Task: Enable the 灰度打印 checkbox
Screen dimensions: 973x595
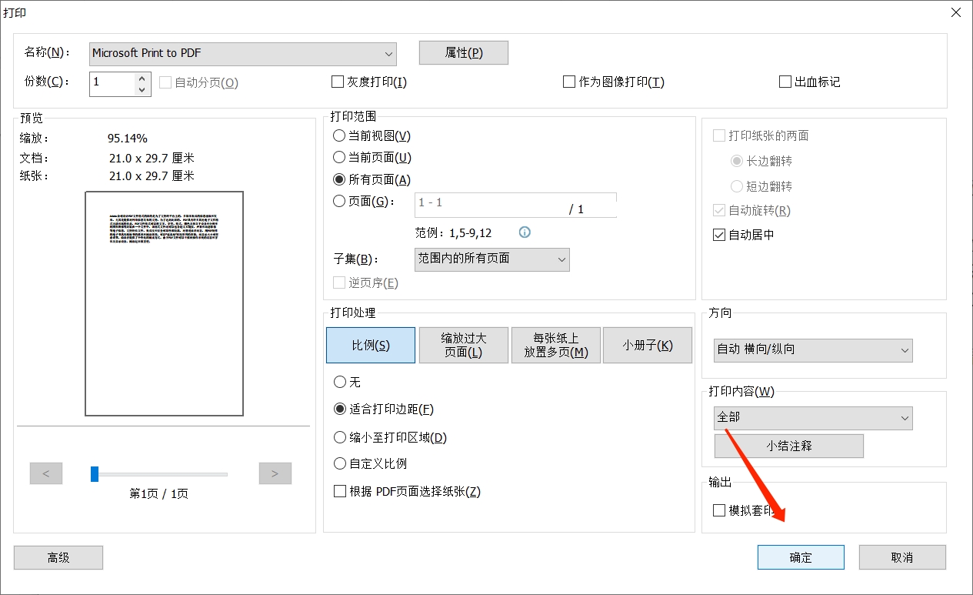Action: click(338, 82)
